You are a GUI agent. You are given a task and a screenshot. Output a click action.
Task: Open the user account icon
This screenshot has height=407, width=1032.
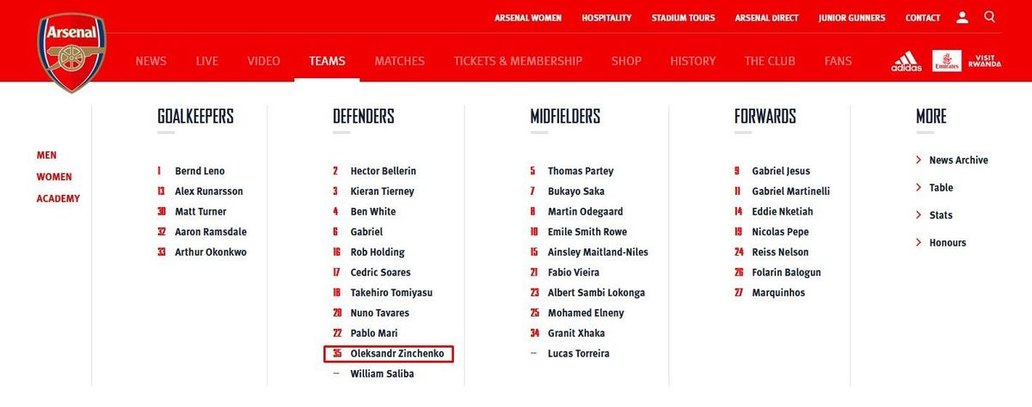(962, 17)
